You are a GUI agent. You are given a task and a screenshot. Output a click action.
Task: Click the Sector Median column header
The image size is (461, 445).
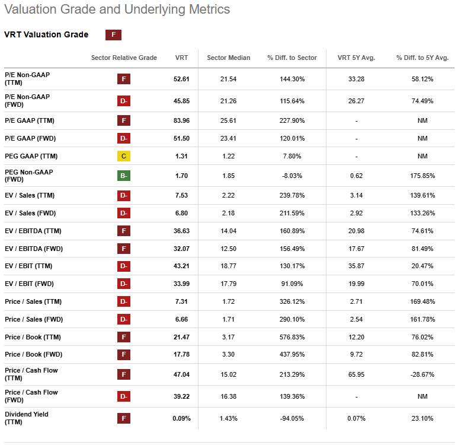(x=228, y=58)
